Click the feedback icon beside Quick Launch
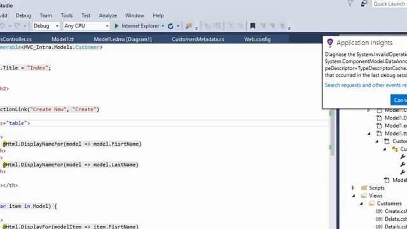 (364, 4)
